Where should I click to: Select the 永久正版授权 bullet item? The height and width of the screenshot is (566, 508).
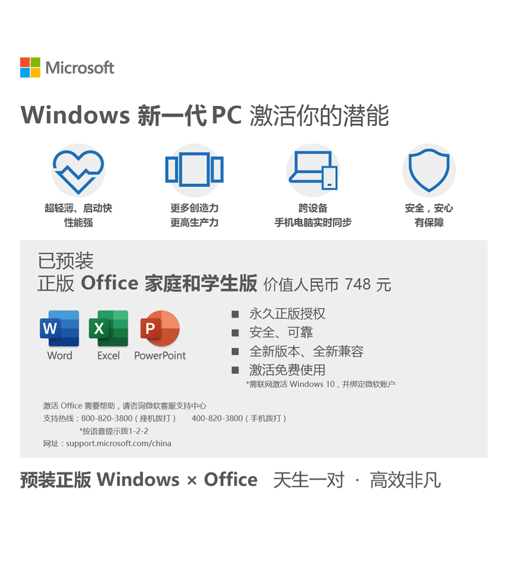click(287, 314)
